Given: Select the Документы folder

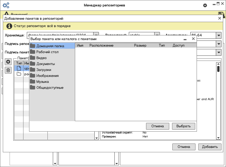Looking at the screenshot, I should 45,64.
